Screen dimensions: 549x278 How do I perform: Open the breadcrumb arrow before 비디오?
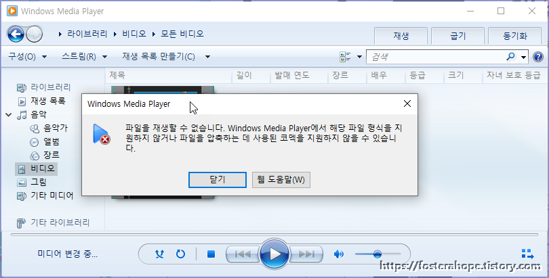click(x=115, y=34)
